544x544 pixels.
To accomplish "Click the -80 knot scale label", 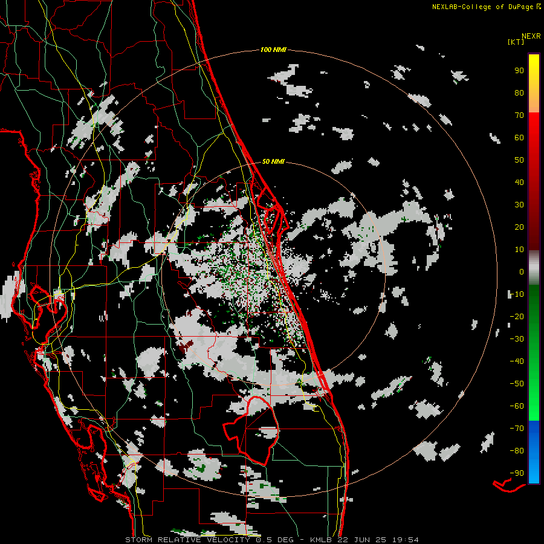I will [x=517, y=451].
